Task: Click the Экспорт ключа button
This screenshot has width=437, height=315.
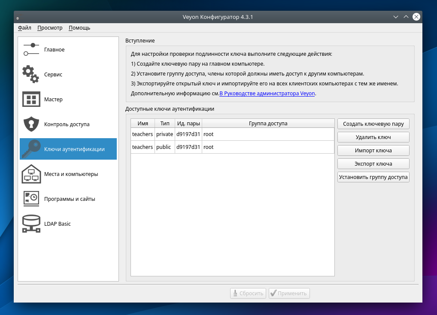Action: click(373, 164)
